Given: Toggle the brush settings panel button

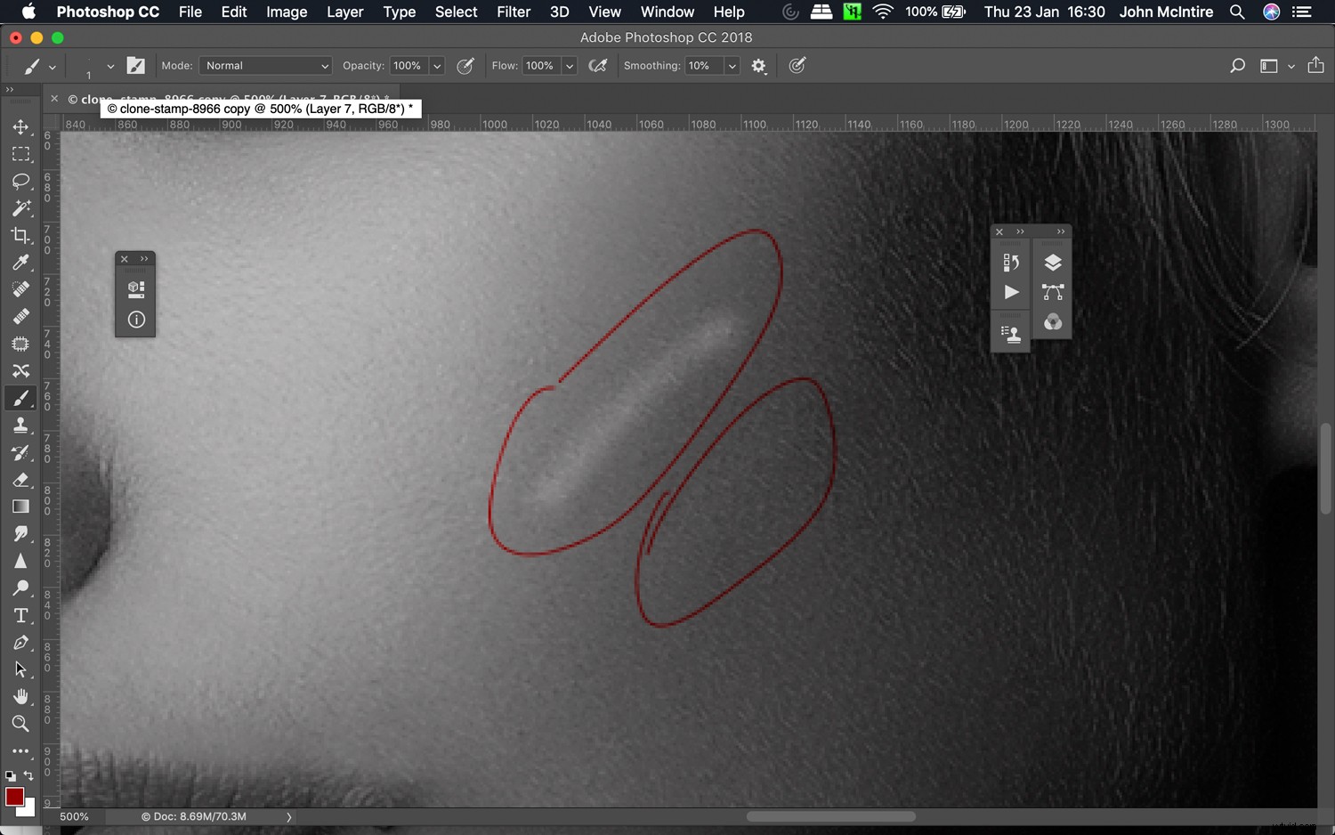Looking at the screenshot, I should pos(135,66).
